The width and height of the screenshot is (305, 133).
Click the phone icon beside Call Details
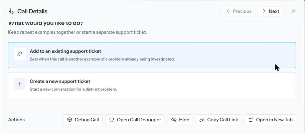coord(11,11)
